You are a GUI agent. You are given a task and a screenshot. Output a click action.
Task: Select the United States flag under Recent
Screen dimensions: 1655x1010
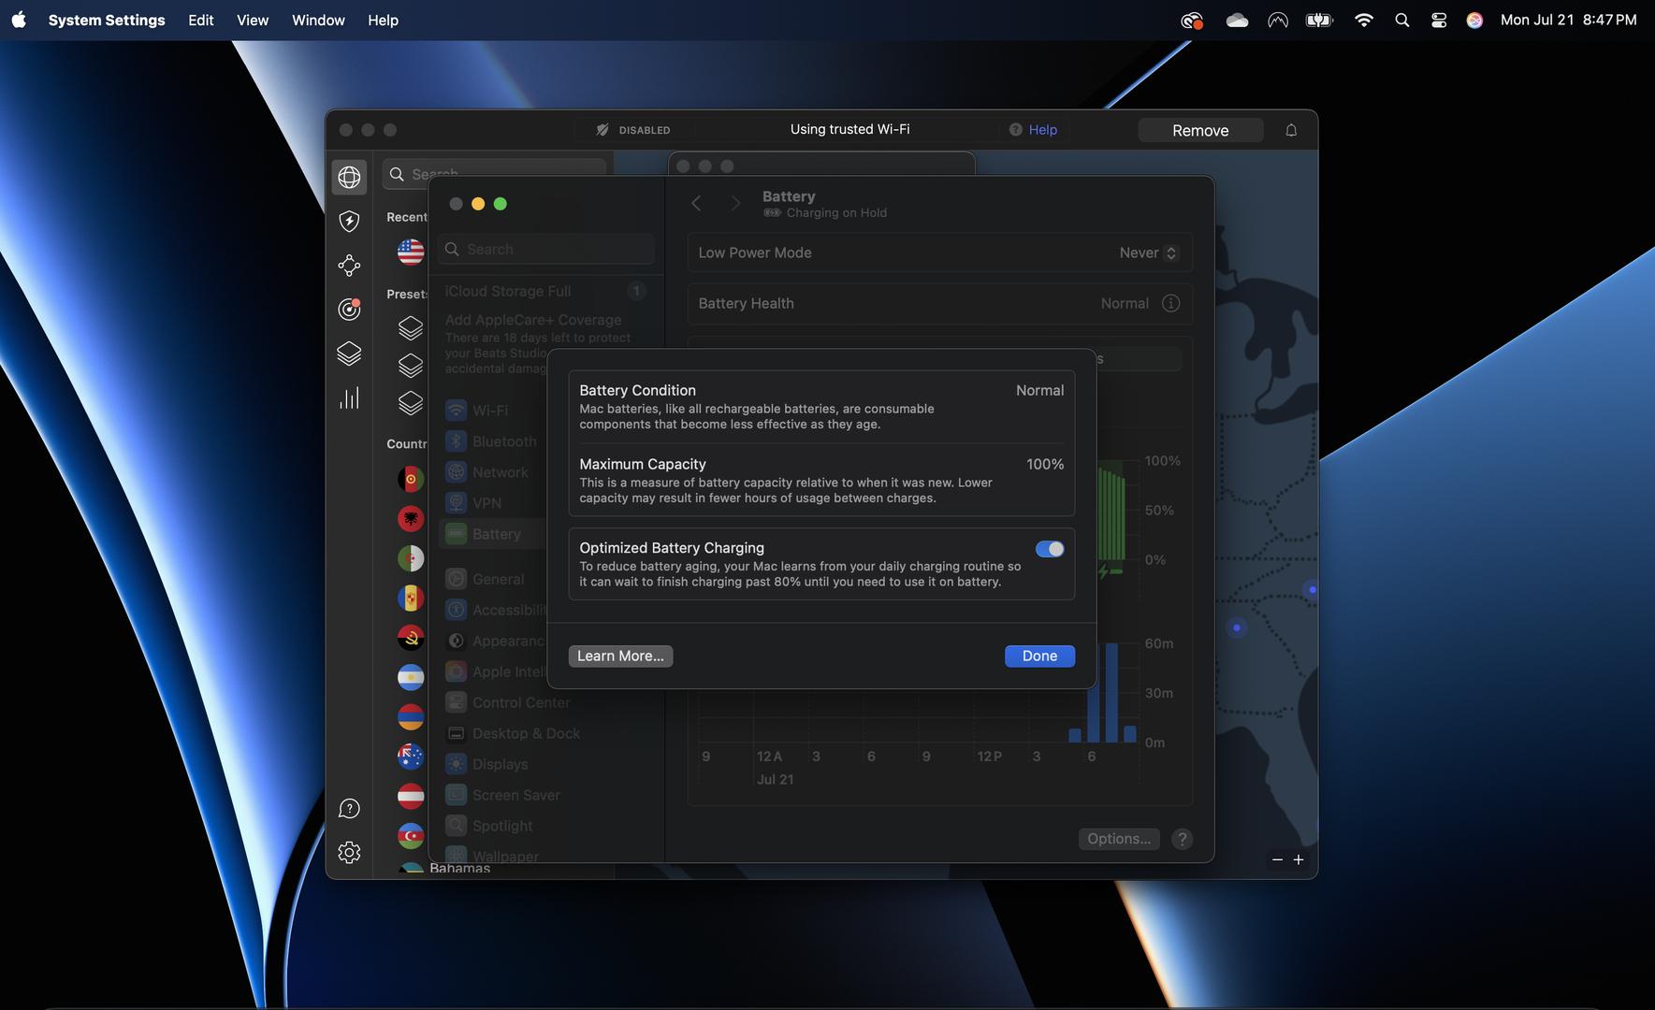pyautogui.click(x=411, y=252)
